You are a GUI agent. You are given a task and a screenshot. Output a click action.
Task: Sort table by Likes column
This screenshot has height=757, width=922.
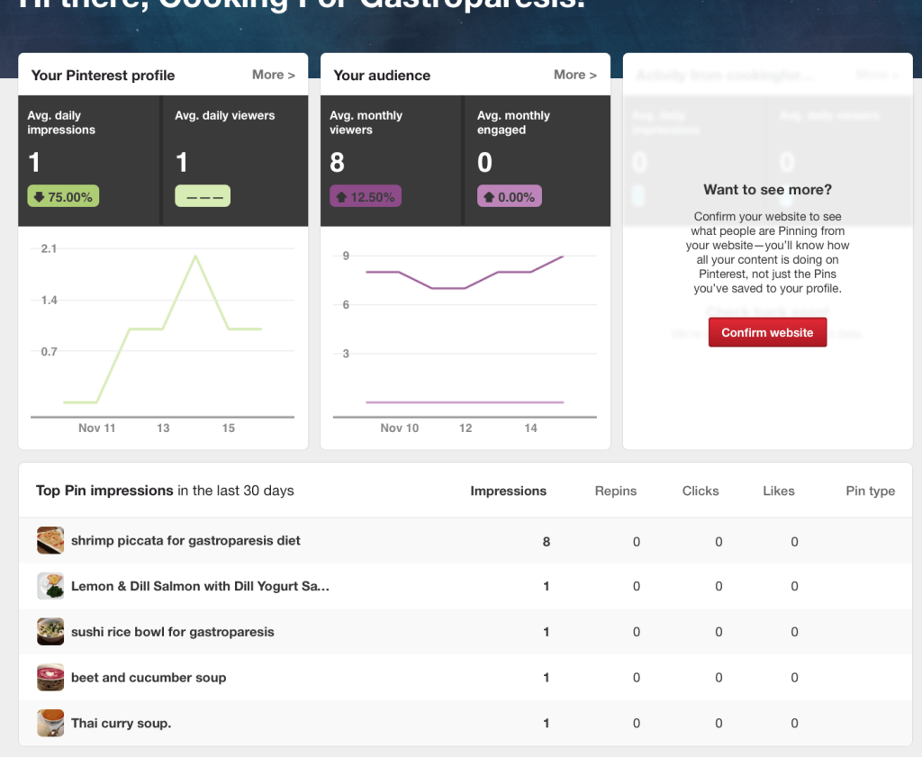pyautogui.click(x=779, y=491)
